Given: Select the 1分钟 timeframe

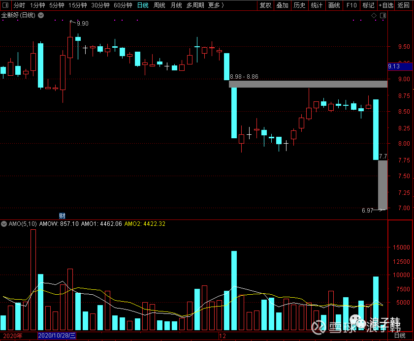Looking at the screenshot, I should 37,5.
